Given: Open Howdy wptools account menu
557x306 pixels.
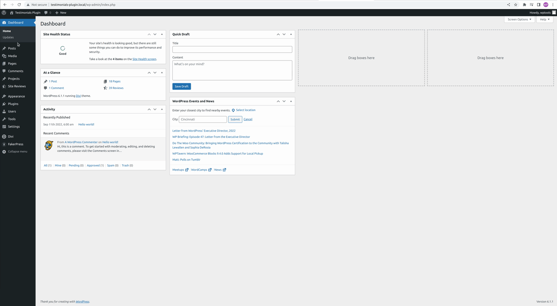Looking at the screenshot, I should (542, 13).
